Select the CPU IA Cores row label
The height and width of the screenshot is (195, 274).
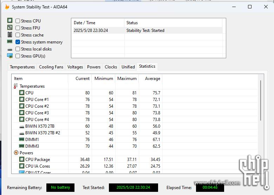tap(38, 166)
